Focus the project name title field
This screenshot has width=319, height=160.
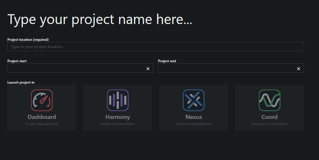pyautogui.click(x=100, y=19)
